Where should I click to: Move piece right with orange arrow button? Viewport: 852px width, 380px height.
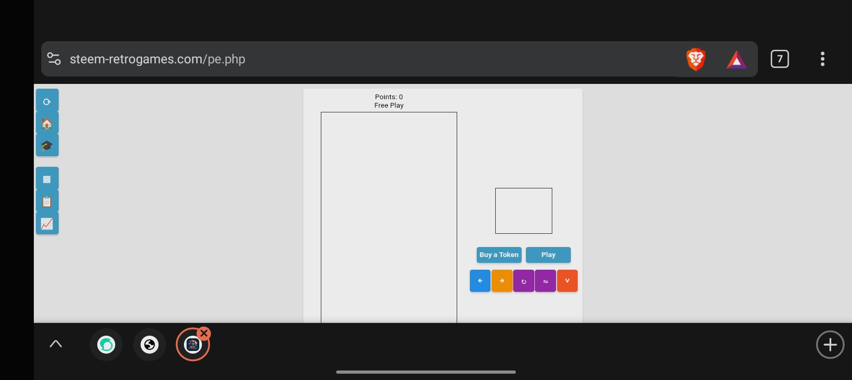click(502, 281)
